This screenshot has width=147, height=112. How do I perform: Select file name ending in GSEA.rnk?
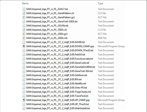pos(47,38)
